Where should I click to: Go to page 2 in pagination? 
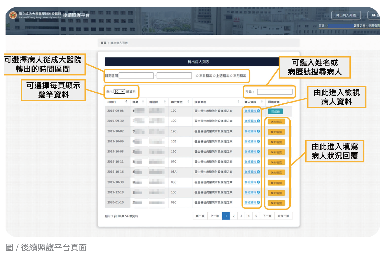pos(233,216)
